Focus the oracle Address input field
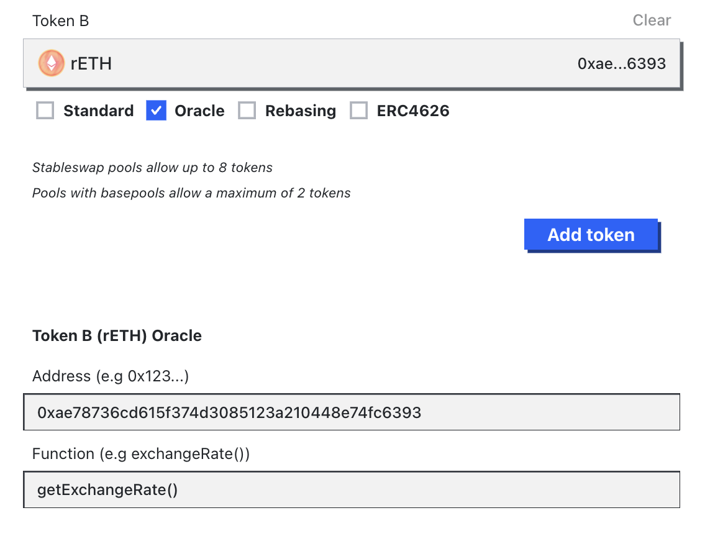 point(352,412)
